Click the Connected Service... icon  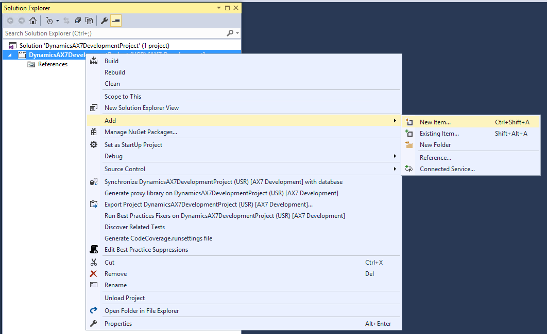[409, 169]
